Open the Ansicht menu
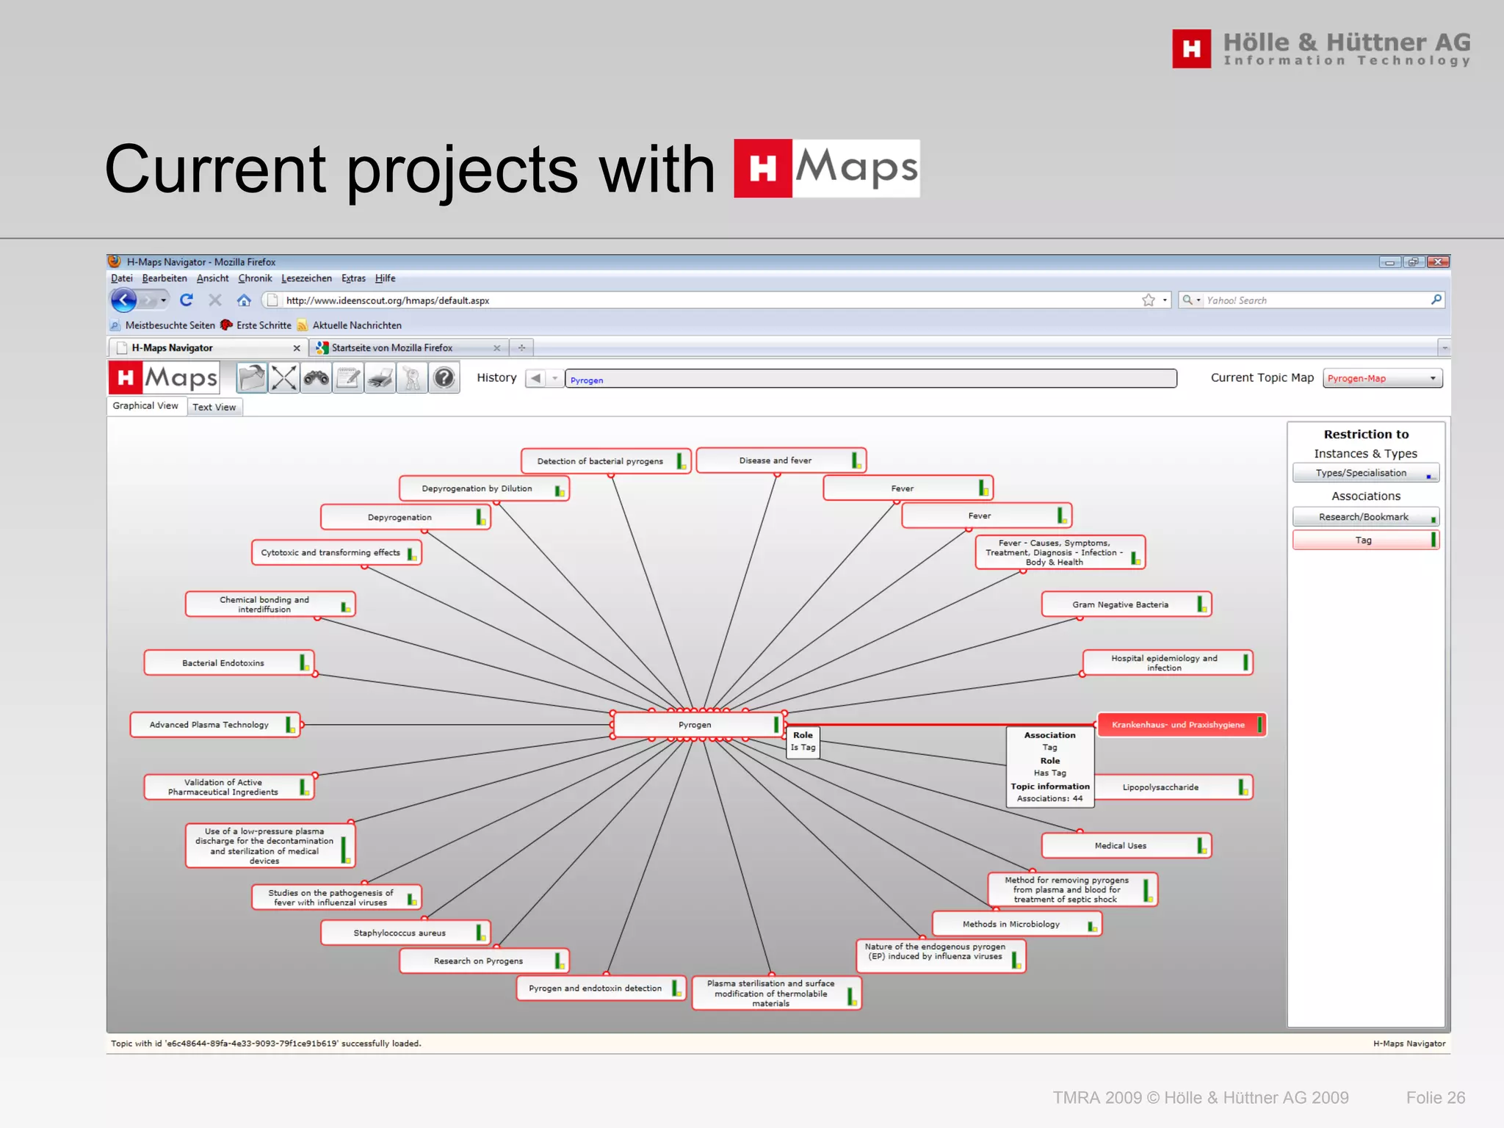 click(213, 278)
